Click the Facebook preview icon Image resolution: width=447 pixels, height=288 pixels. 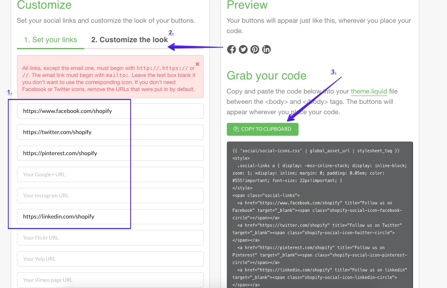coord(231,50)
